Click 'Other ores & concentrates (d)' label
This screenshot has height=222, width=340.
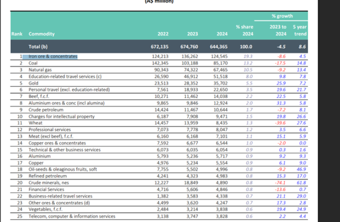[59, 203]
